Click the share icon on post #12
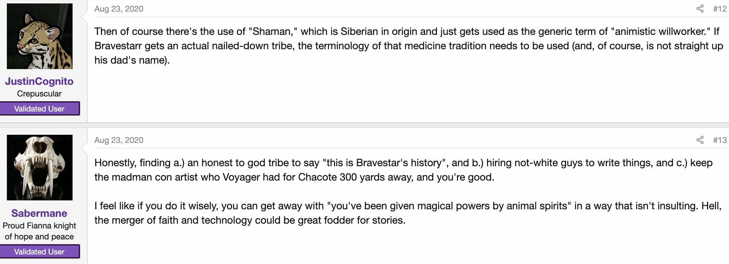This screenshot has height=264, width=729. click(x=700, y=9)
